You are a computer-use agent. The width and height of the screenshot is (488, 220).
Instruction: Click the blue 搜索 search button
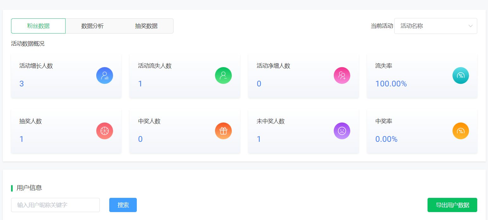[x=123, y=205]
